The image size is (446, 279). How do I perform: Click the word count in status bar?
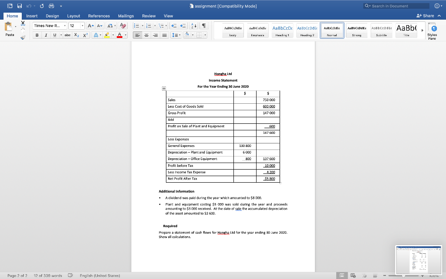(48, 276)
